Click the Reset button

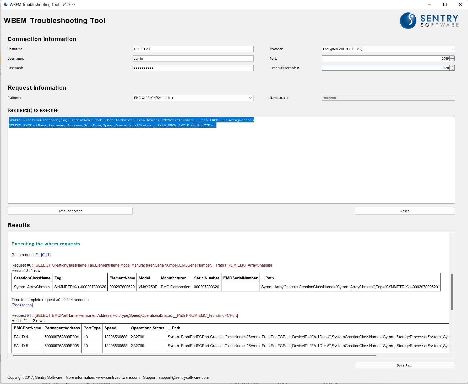(x=404, y=211)
